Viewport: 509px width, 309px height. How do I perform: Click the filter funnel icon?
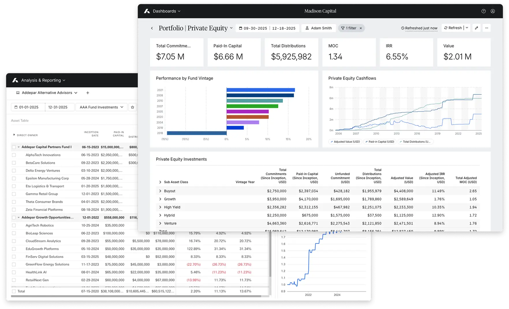(343, 28)
